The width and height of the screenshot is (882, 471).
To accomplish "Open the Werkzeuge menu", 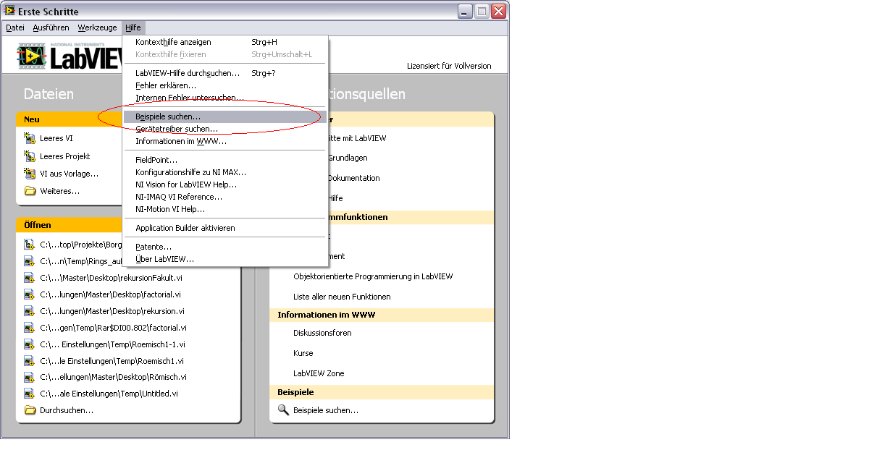I will pos(98,27).
